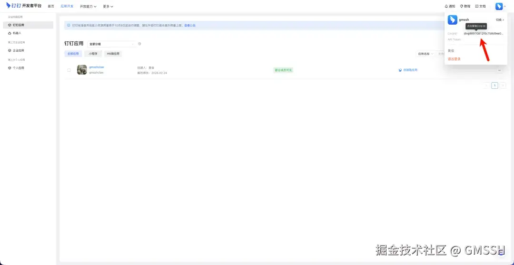
Task: Click the gmssh organization name in popup
Action: [464, 20]
